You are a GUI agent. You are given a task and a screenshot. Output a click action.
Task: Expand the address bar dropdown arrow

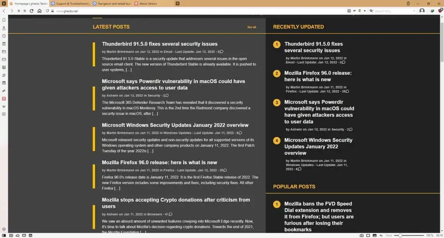(364, 11)
